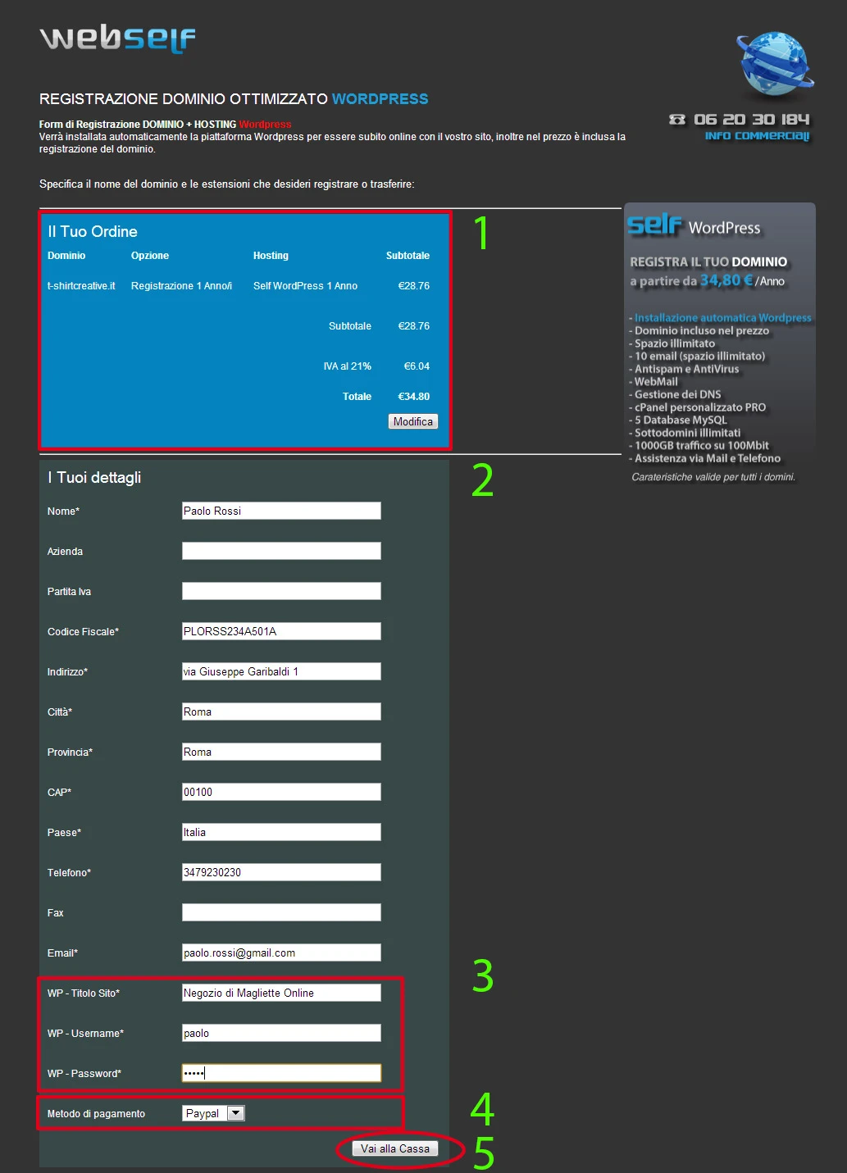847x1173 pixels.
Task: Click the 'I Tuoi dettagli' heading
Action: pyautogui.click(x=94, y=478)
